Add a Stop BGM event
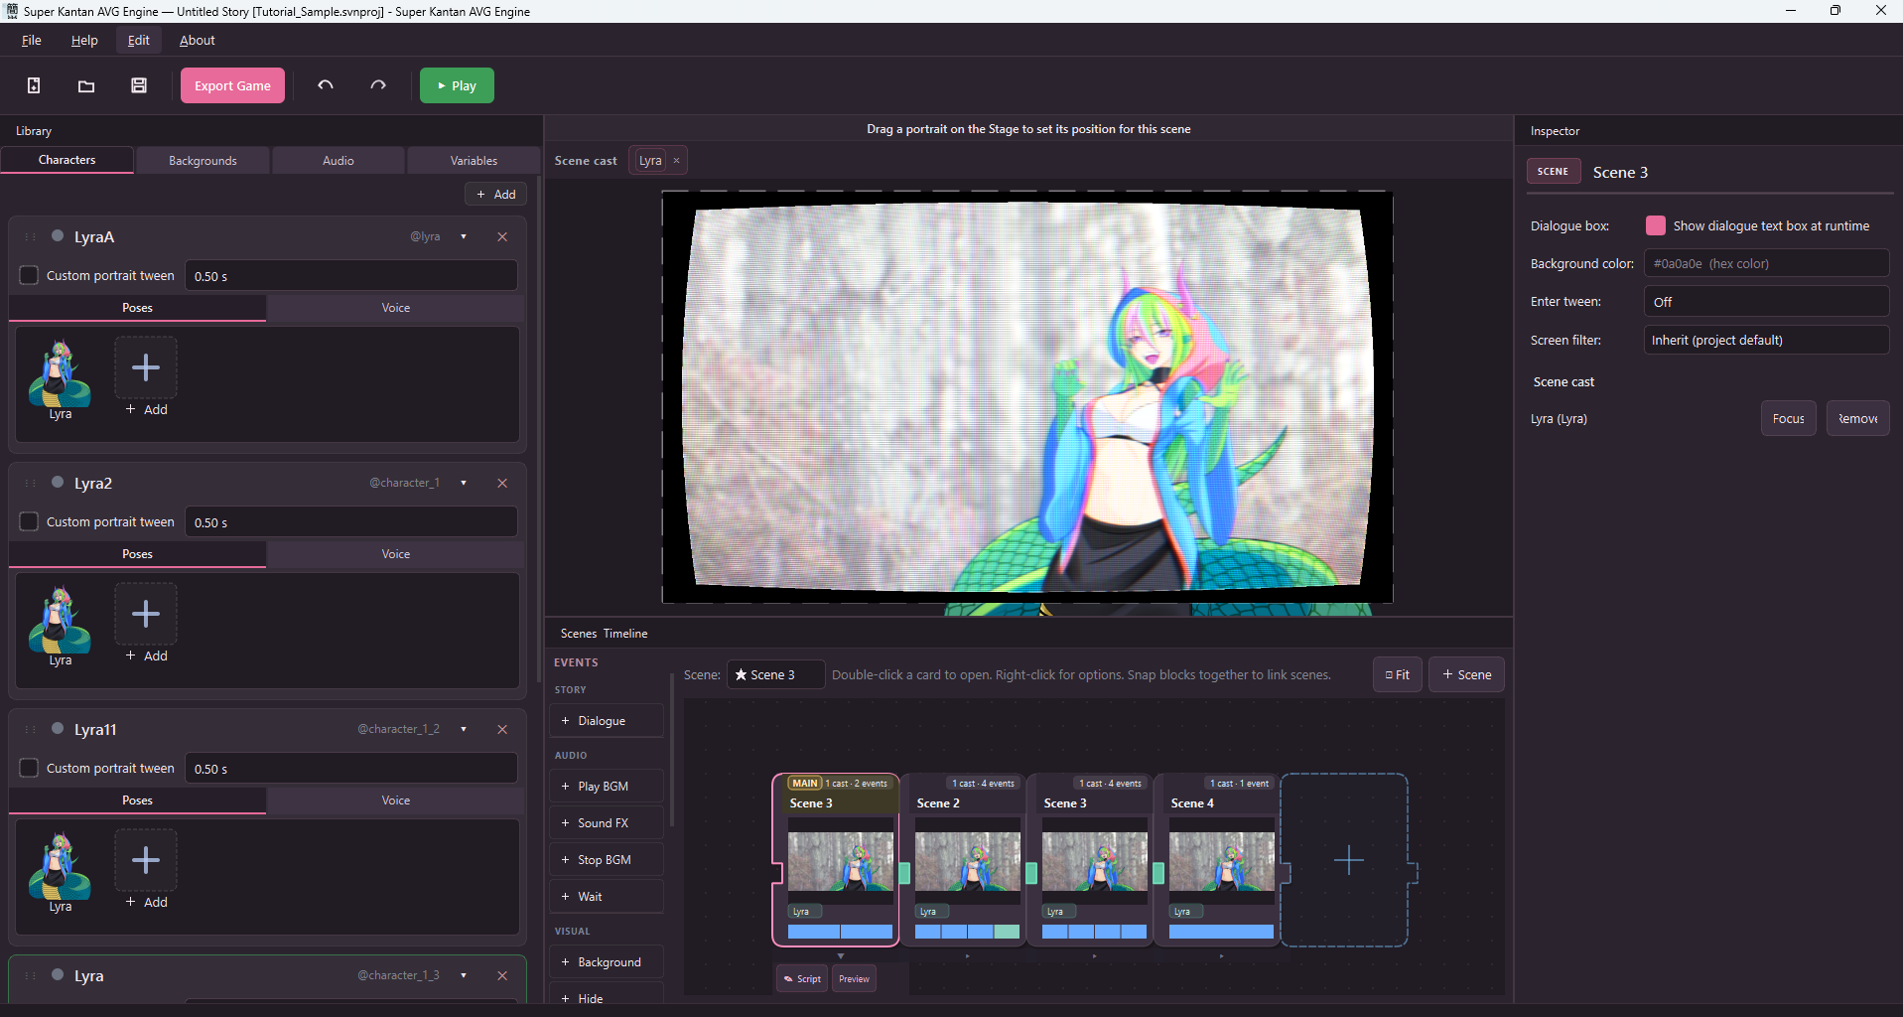This screenshot has height=1017, width=1903. [x=607, y=860]
